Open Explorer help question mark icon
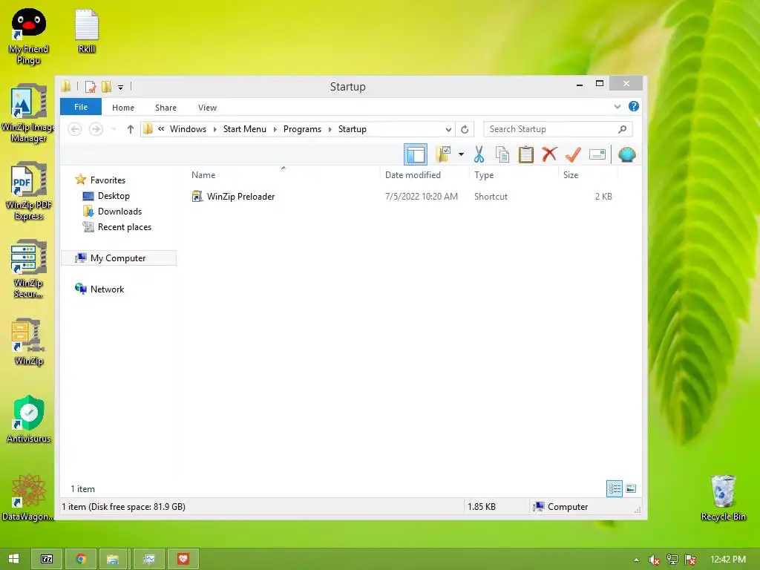 click(x=634, y=107)
